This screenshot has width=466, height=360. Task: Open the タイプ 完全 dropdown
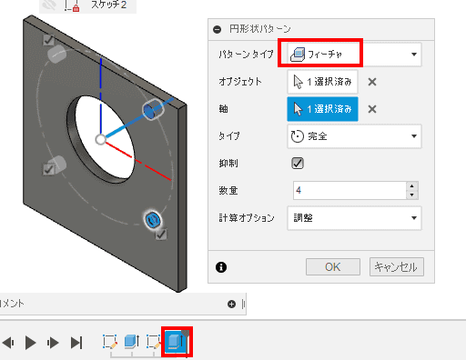point(354,136)
